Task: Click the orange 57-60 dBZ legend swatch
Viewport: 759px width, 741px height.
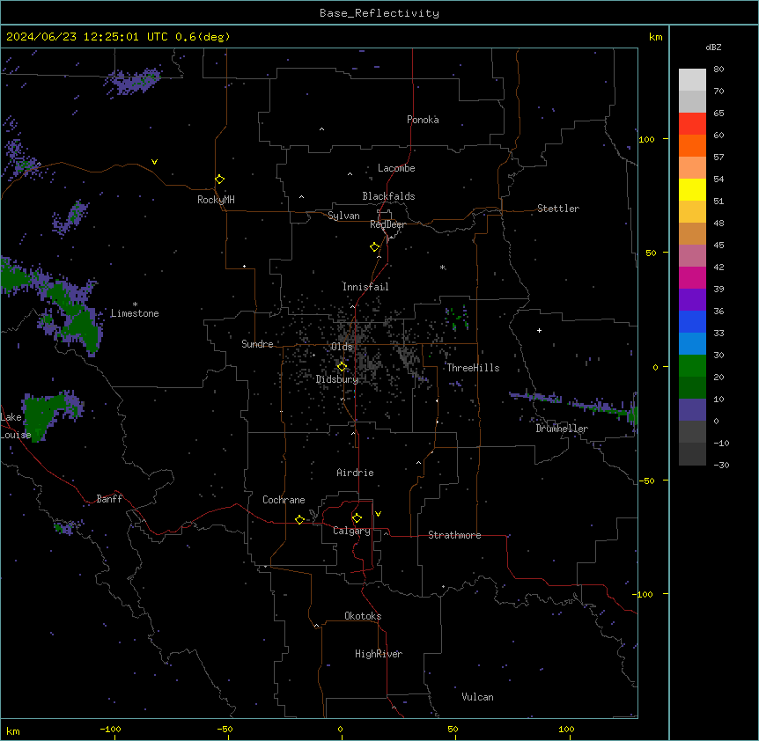Action: click(x=692, y=145)
